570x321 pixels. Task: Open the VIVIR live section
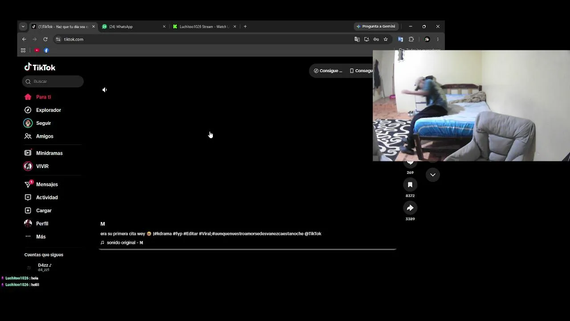click(37, 166)
